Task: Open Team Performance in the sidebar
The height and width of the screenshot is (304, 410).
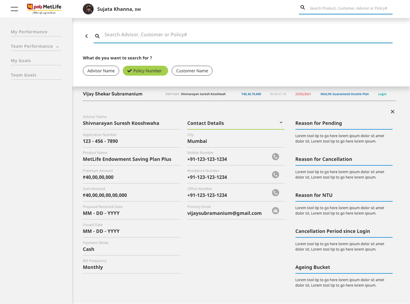Action: [32, 46]
